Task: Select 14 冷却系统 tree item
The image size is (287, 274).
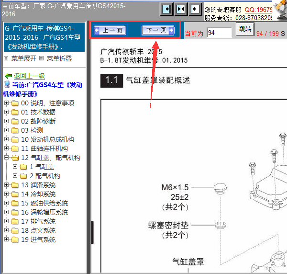Action: [x=38, y=194]
